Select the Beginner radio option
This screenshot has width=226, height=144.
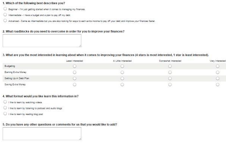click(x=5, y=9)
